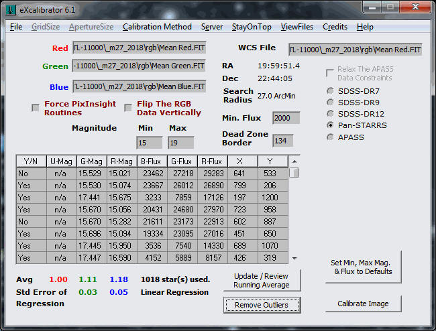
Task: Click the Min. Flux field showing 2000
Action: coord(286,118)
